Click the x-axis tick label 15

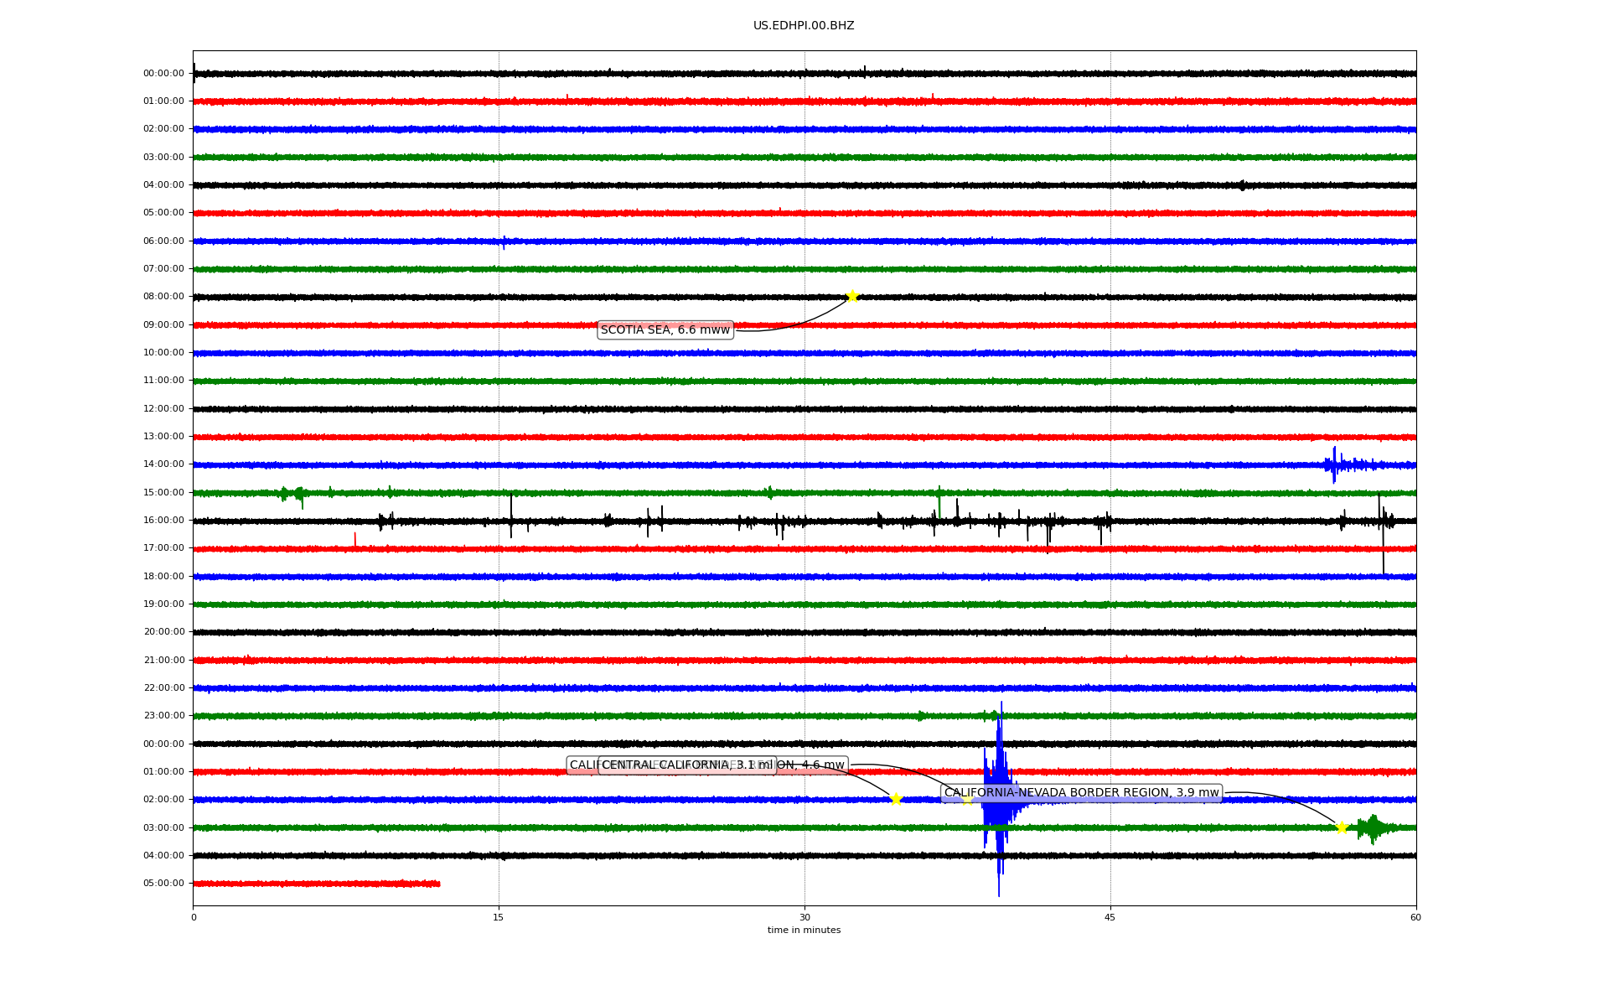499,917
